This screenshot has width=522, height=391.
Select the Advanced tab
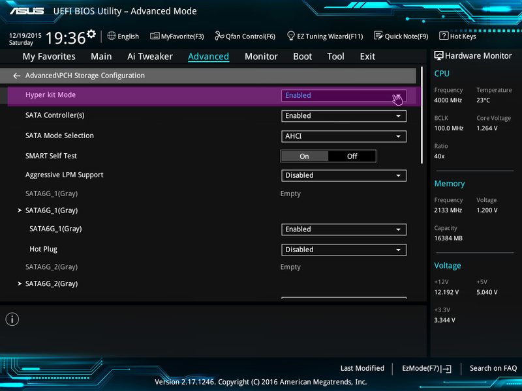tap(208, 57)
